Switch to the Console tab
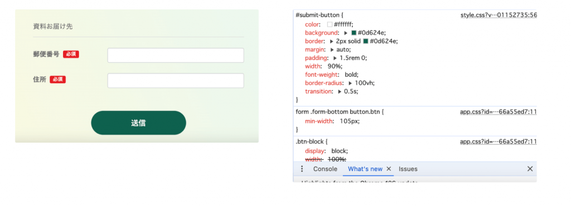The width and height of the screenshot is (571, 206). [x=325, y=169]
